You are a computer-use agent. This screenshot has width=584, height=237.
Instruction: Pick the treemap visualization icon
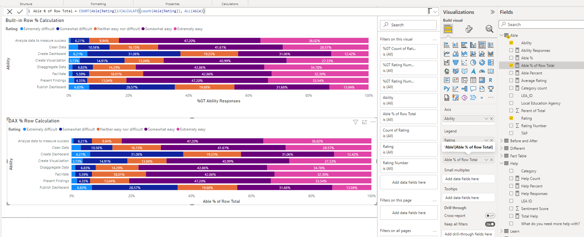pos(491,62)
